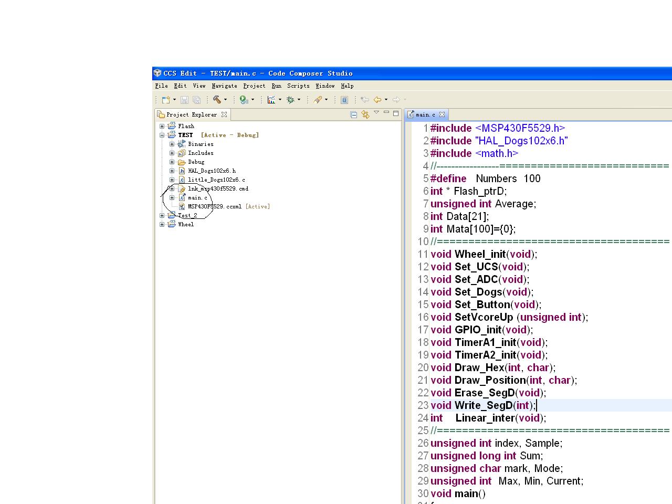Select little_Dogs102x6.c in the project tree
The width and height of the screenshot is (672, 504).
pos(216,180)
